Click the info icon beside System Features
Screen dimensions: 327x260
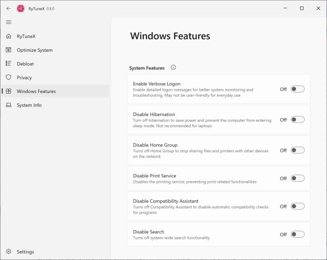[x=173, y=67]
